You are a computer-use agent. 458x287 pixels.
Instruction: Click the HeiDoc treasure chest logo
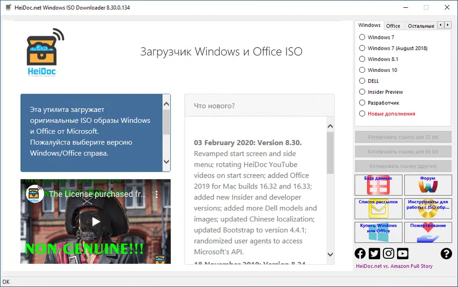[x=45, y=53]
